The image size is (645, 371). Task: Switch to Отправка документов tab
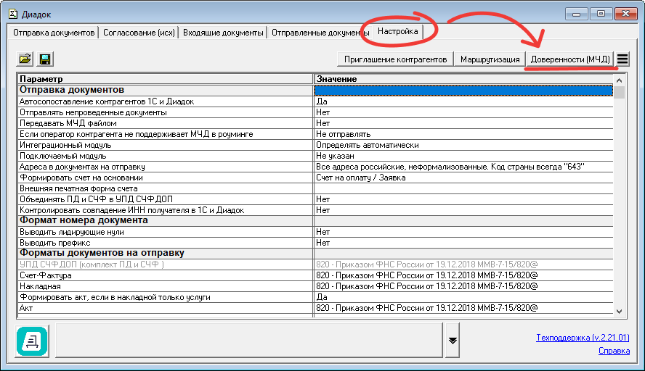click(54, 33)
